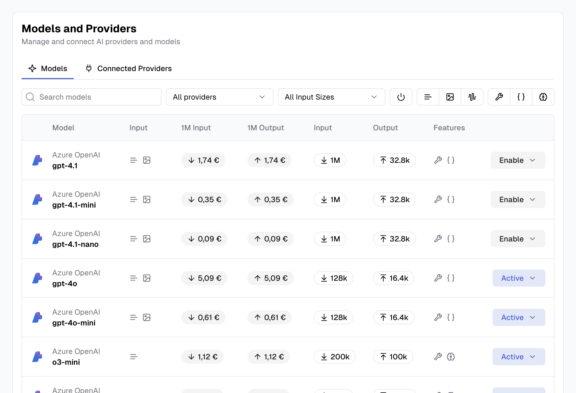
Task: Click inside the Search models field
Action: pyautogui.click(x=91, y=97)
